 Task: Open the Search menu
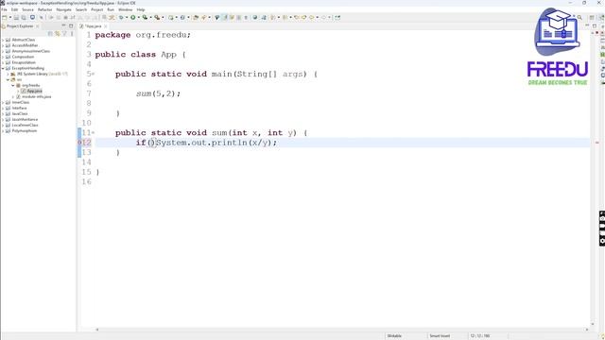[81, 9]
